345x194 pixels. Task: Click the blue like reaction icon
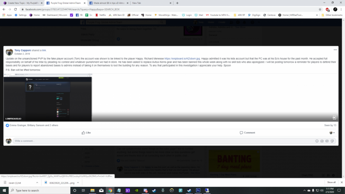[7, 125]
